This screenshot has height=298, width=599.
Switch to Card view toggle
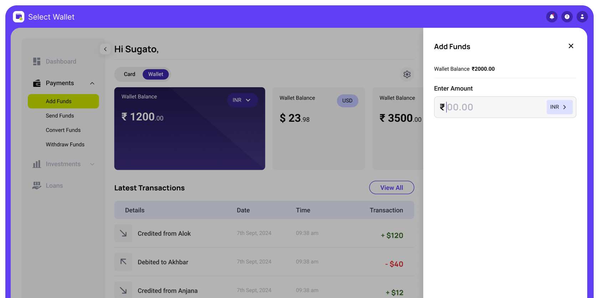coord(129,74)
